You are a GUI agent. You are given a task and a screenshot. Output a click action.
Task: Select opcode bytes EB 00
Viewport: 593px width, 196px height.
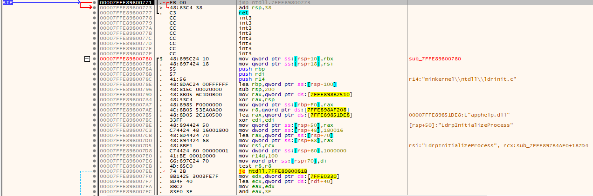177,3
